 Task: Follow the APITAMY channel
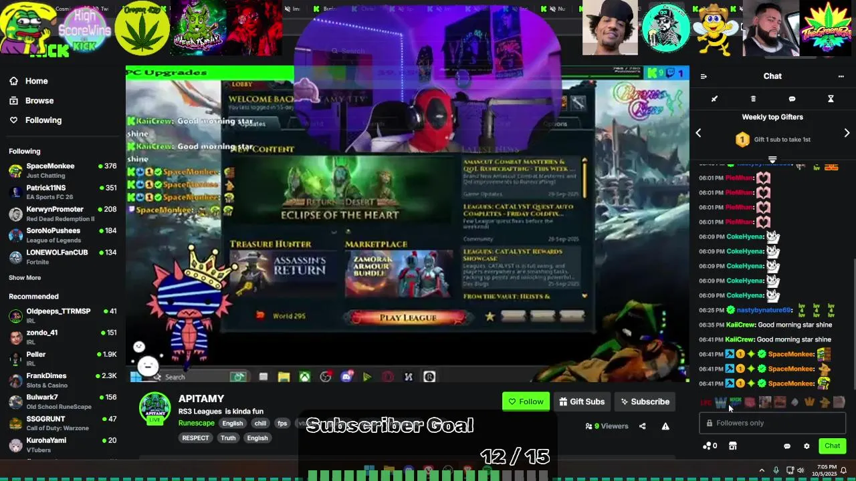(526, 402)
